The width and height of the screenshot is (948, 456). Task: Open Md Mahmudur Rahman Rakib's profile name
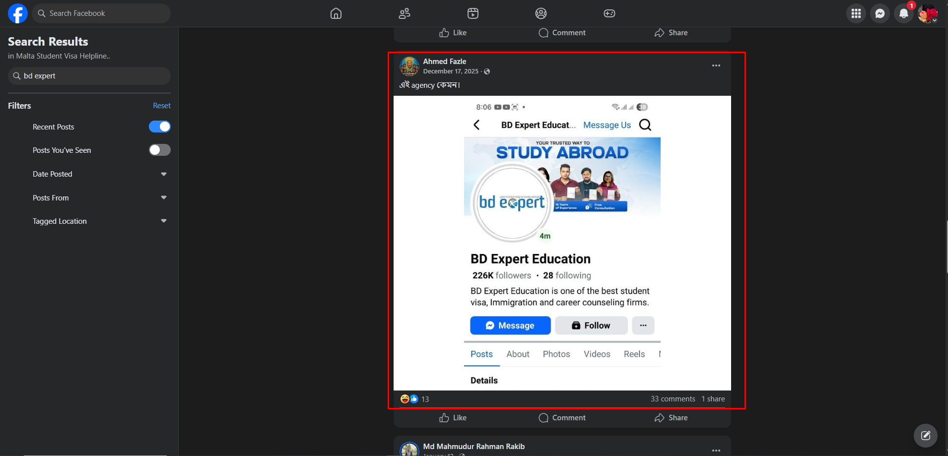click(474, 447)
